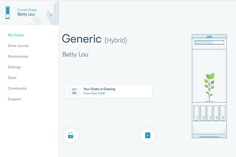Click the Grobo device icon beside Betty Lou
This screenshot has width=236, height=157.
click(x=8, y=13)
